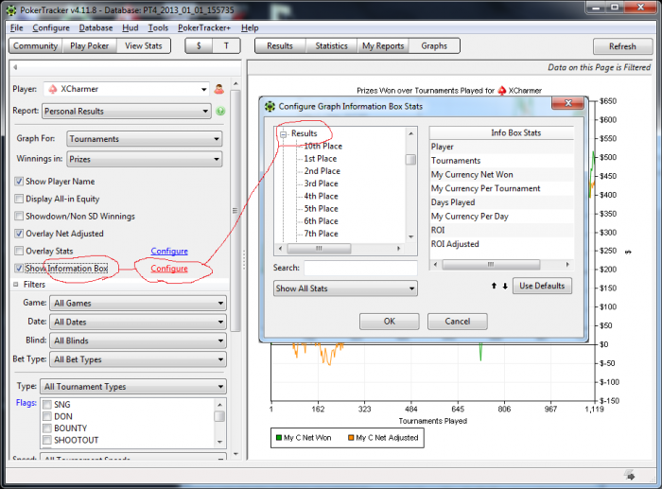
Task: Open the Graph For Tournaments dropdown
Action: click(x=145, y=139)
